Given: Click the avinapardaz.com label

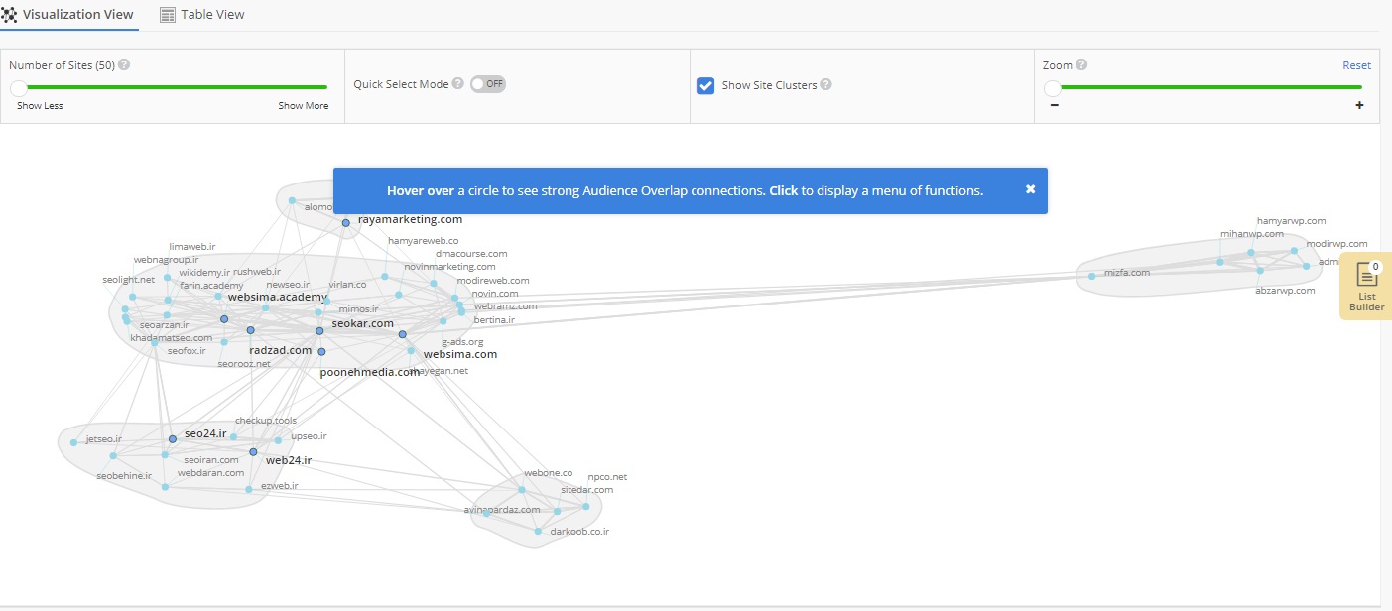Looking at the screenshot, I should [x=502, y=510].
